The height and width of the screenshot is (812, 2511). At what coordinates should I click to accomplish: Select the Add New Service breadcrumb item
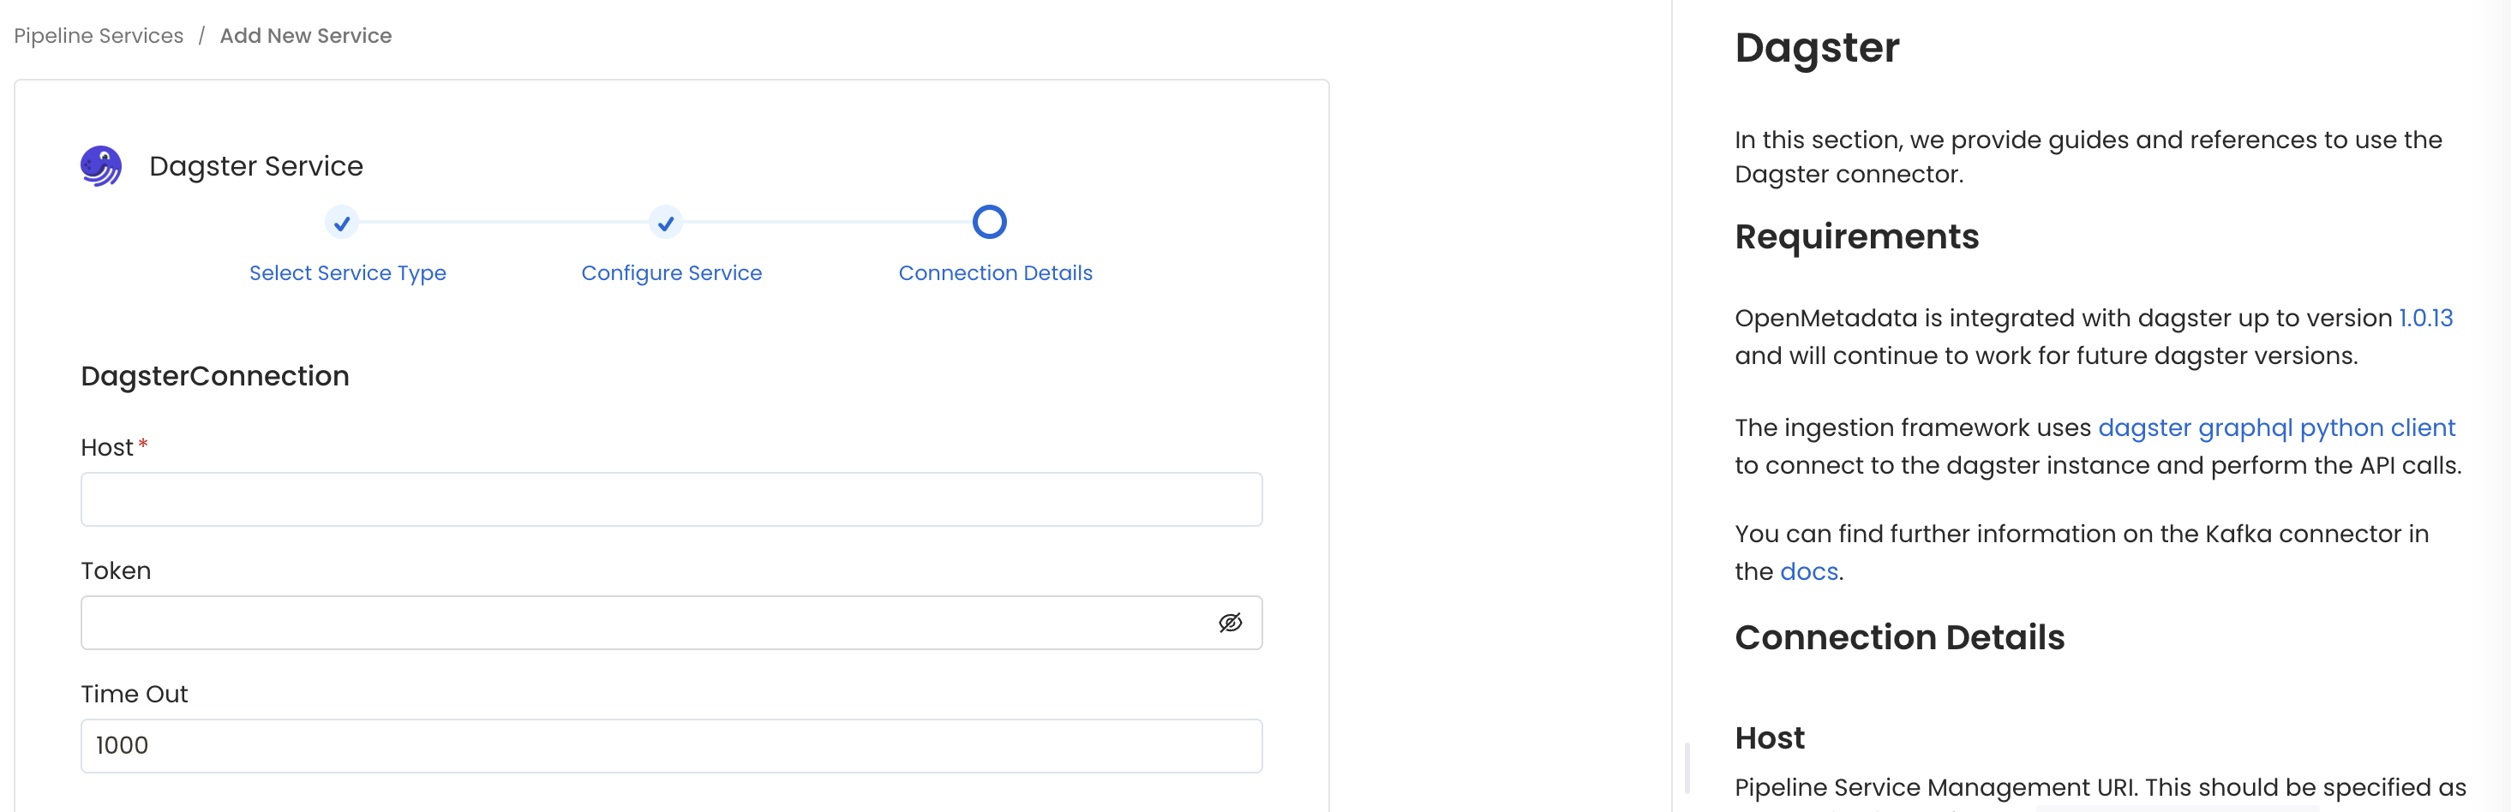click(305, 35)
